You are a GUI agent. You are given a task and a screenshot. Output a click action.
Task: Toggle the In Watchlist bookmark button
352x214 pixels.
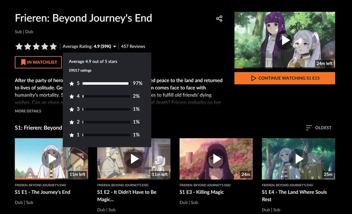[x=38, y=62]
